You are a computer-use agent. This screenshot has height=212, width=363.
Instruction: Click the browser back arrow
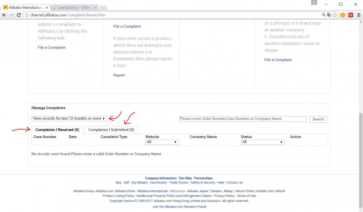(4, 15)
